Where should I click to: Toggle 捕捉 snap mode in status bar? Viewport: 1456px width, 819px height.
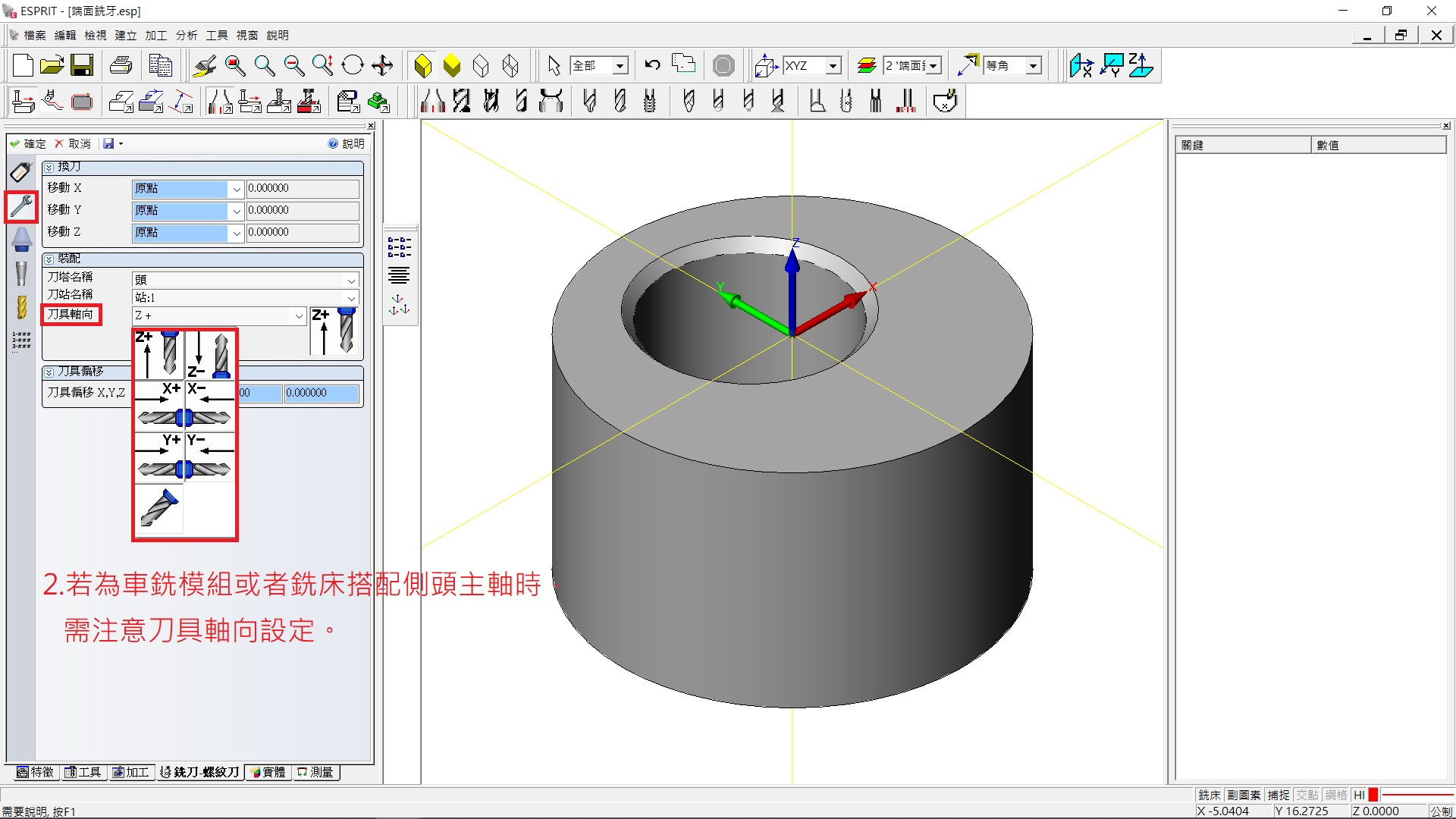[x=1278, y=795]
